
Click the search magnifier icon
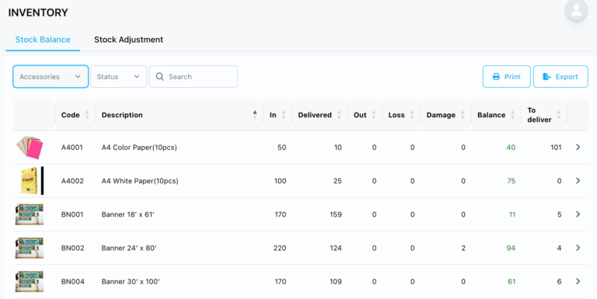point(160,77)
